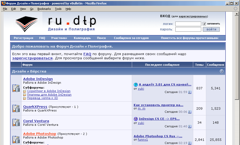Click the логин input field
The width and height of the screenshot is (240, 145).
[x=188, y=24]
